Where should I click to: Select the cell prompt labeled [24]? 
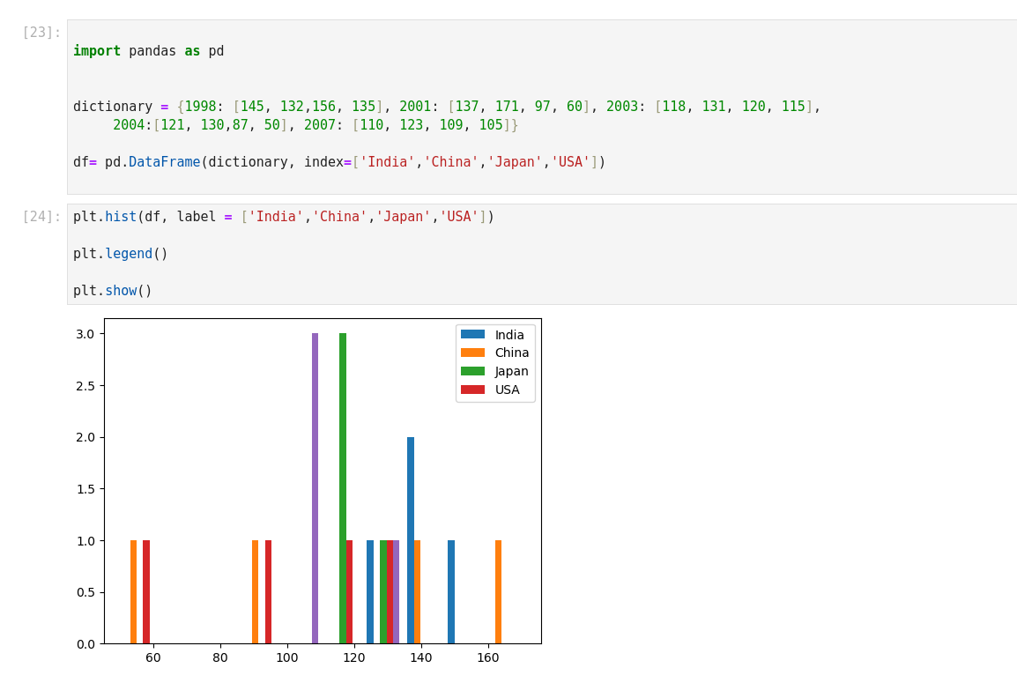click(41, 217)
